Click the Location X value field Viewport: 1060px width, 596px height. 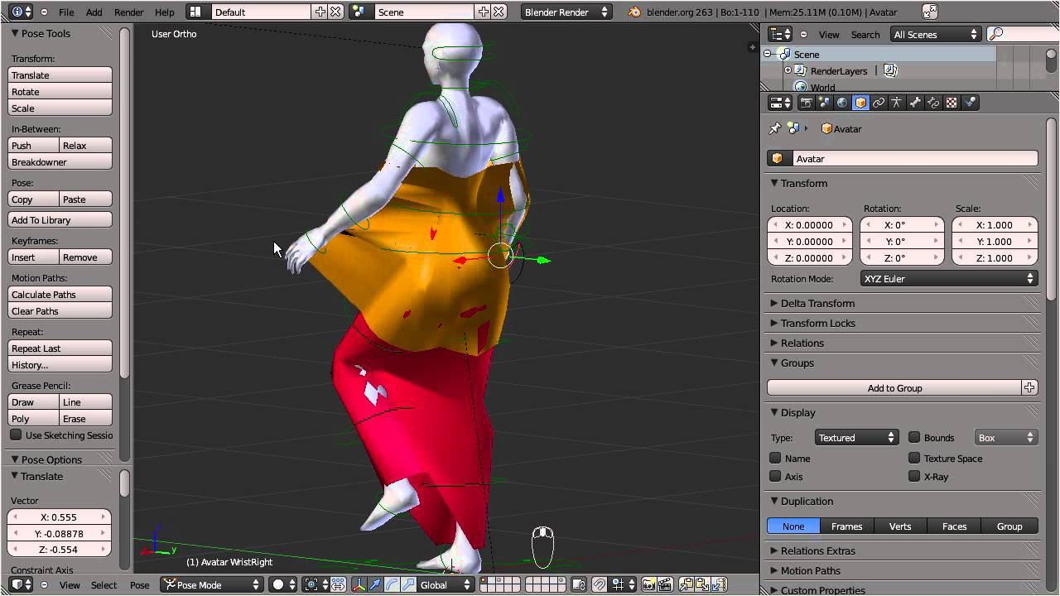coord(810,225)
